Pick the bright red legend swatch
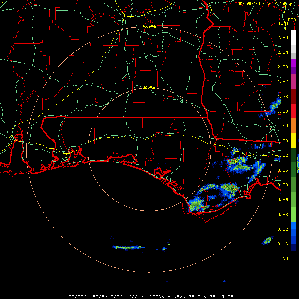The height and width of the screenshot is (299, 299). 293,111
